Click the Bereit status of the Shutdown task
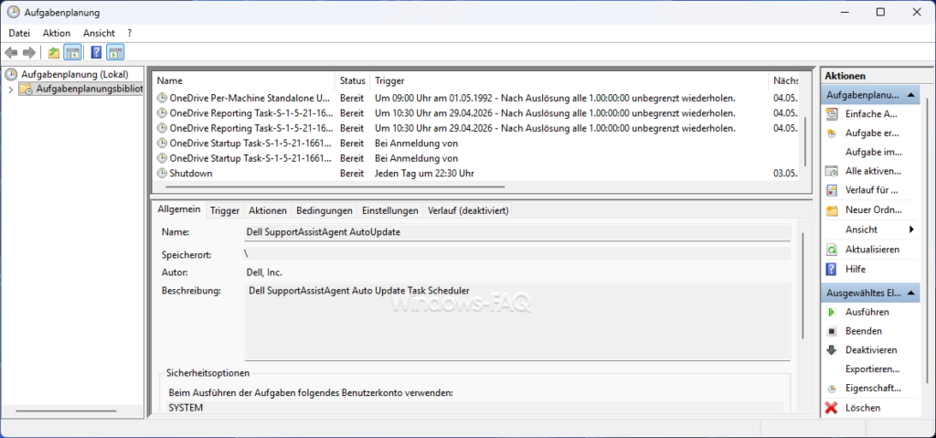This screenshot has width=936, height=438. (x=352, y=174)
